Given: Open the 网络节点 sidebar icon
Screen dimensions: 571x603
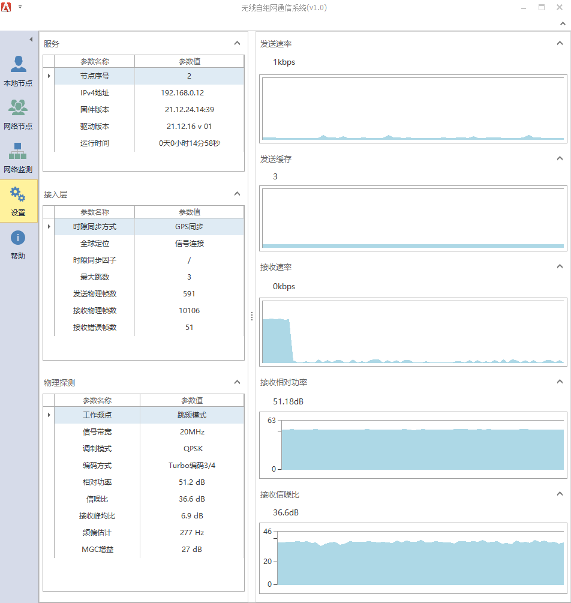Looking at the screenshot, I should coord(18,114).
